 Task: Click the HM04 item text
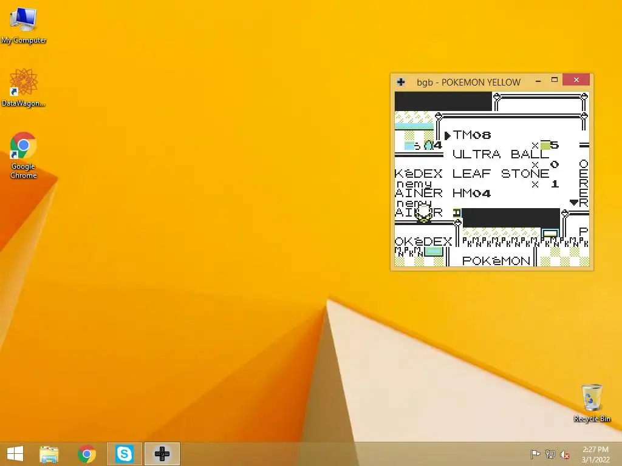[x=471, y=193]
